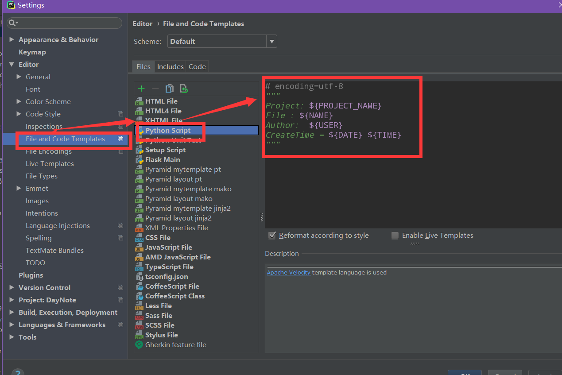This screenshot has width=562, height=375.
Task: Expand Languages & Frameworks section
Action: coord(12,325)
